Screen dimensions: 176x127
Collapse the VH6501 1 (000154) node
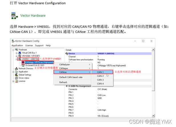pos(17,59)
